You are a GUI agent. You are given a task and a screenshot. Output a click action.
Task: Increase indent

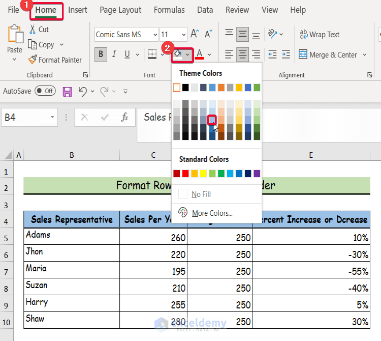pos(285,54)
